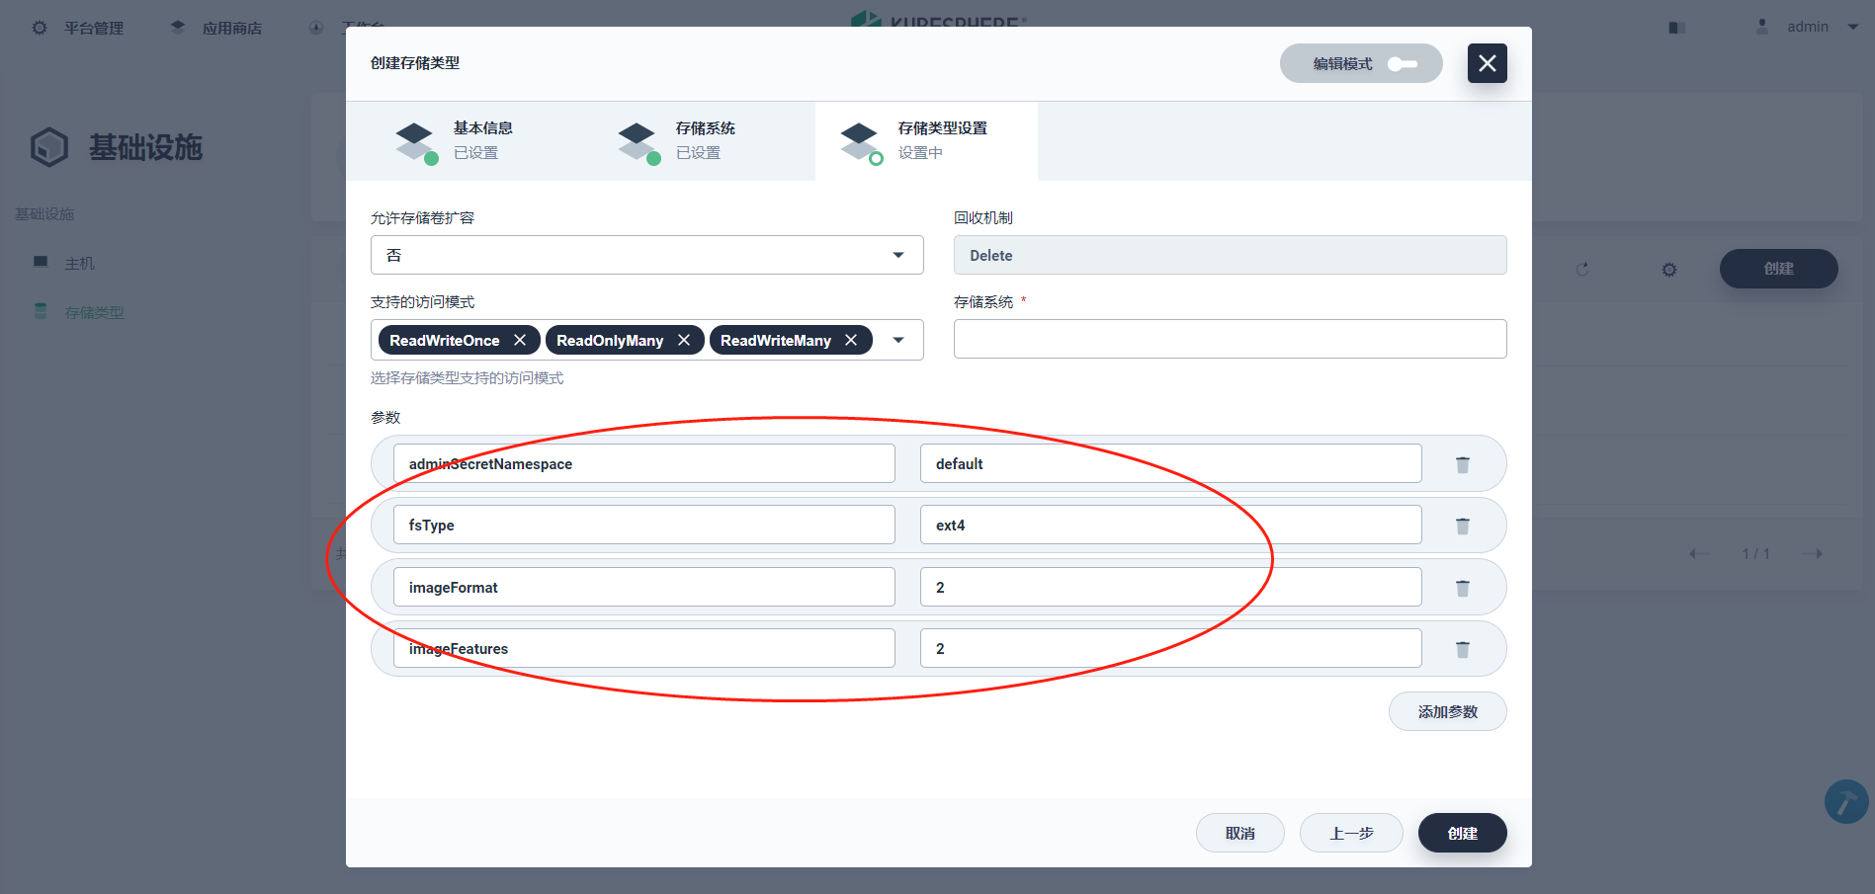Image resolution: width=1875 pixels, height=894 pixels.
Task: Select the 存储类型设置 step tab
Action: [x=926, y=141]
